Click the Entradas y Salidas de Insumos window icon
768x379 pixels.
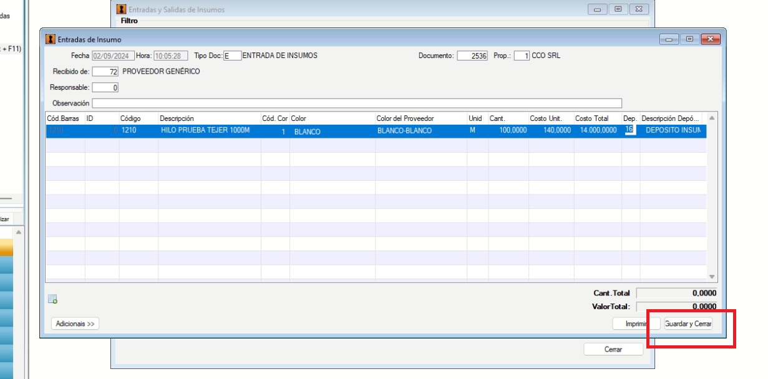122,9
